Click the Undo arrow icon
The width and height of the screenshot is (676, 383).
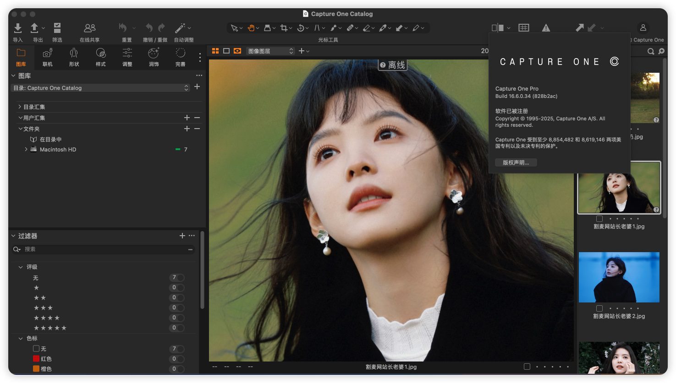pyautogui.click(x=149, y=28)
